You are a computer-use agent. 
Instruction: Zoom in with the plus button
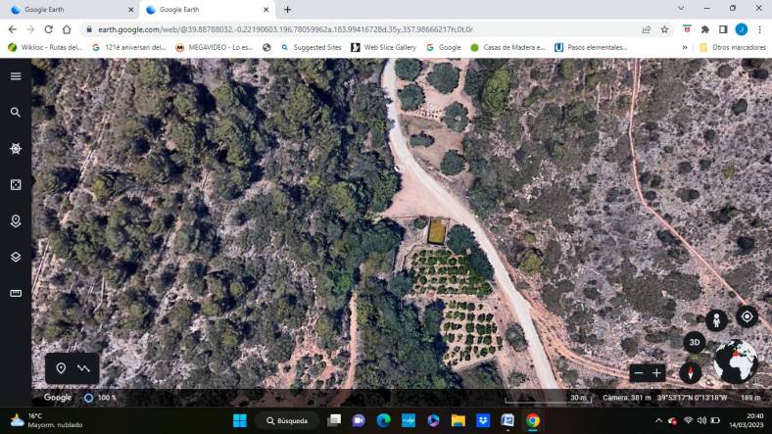point(657,373)
